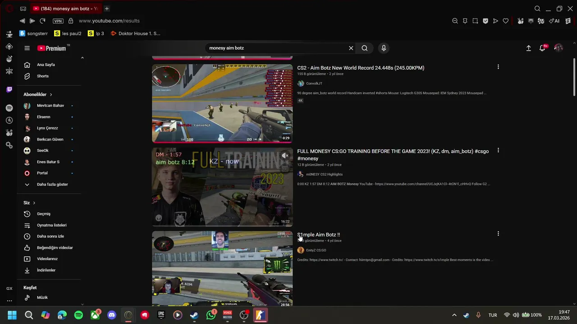The height and width of the screenshot is (324, 577).
Task: Clear the search box with the X
Action: [351, 48]
